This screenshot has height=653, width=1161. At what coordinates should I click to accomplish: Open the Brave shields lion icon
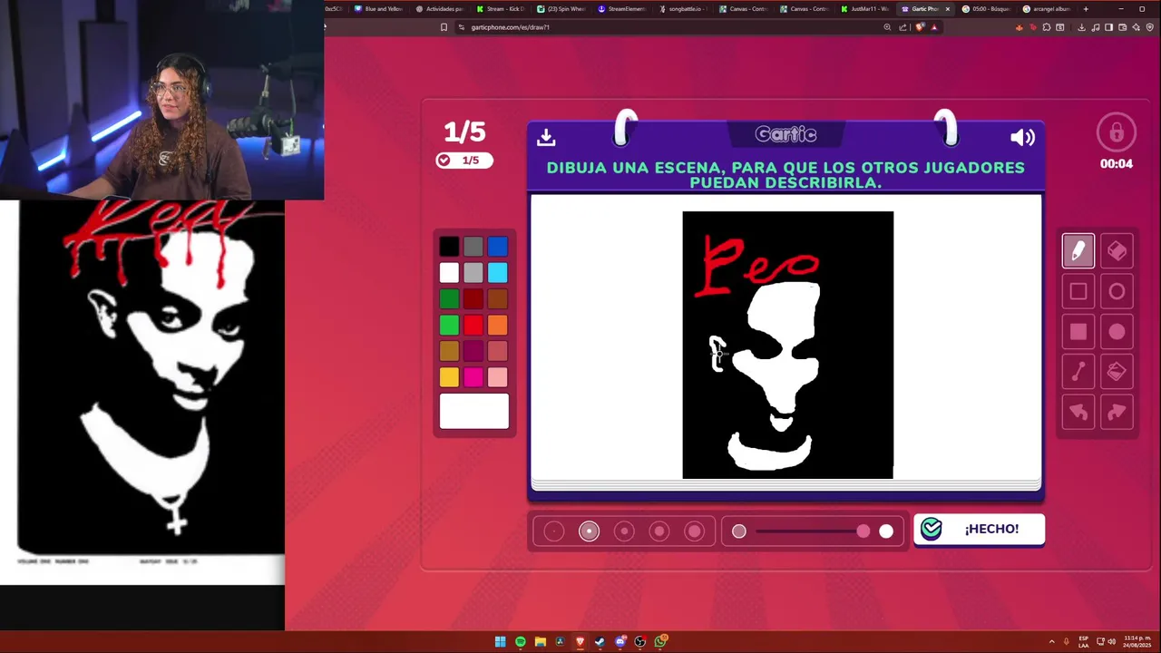(x=920, y=27)
